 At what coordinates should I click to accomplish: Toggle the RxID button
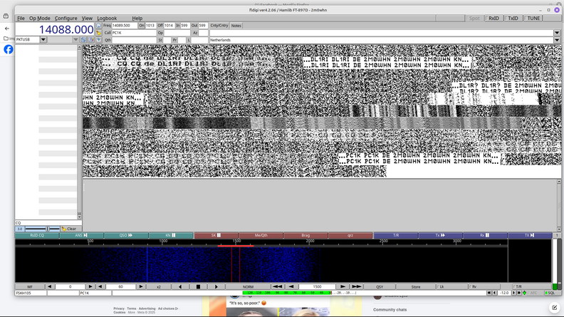coord(493,19)
